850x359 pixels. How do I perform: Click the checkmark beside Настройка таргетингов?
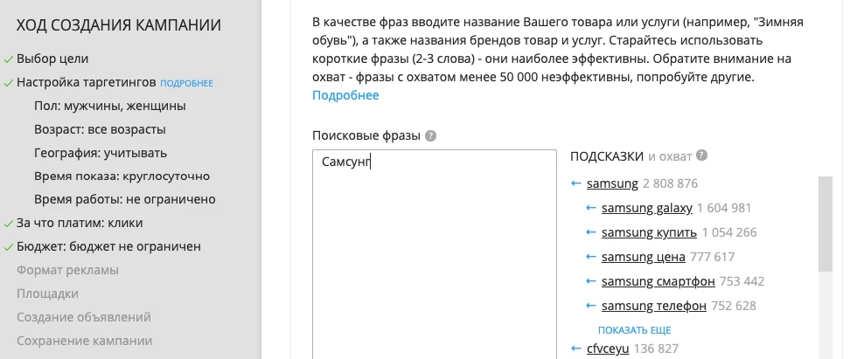8,83
